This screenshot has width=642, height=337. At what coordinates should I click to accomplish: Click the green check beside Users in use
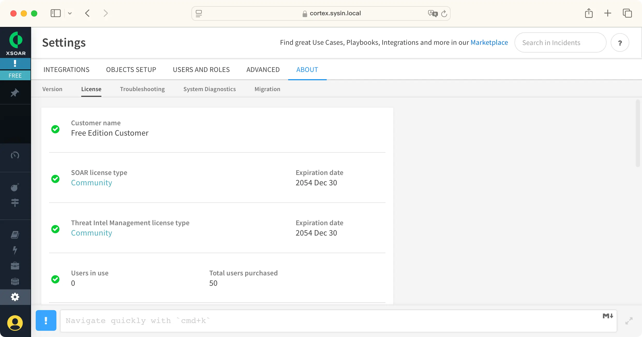(x=55, y=279)
